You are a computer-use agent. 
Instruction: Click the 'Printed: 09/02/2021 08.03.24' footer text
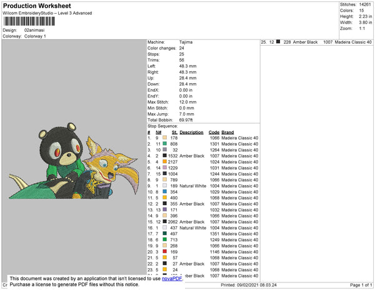tap(249, 285)
